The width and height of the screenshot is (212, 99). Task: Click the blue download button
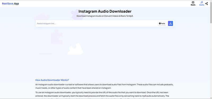point(170,23)
